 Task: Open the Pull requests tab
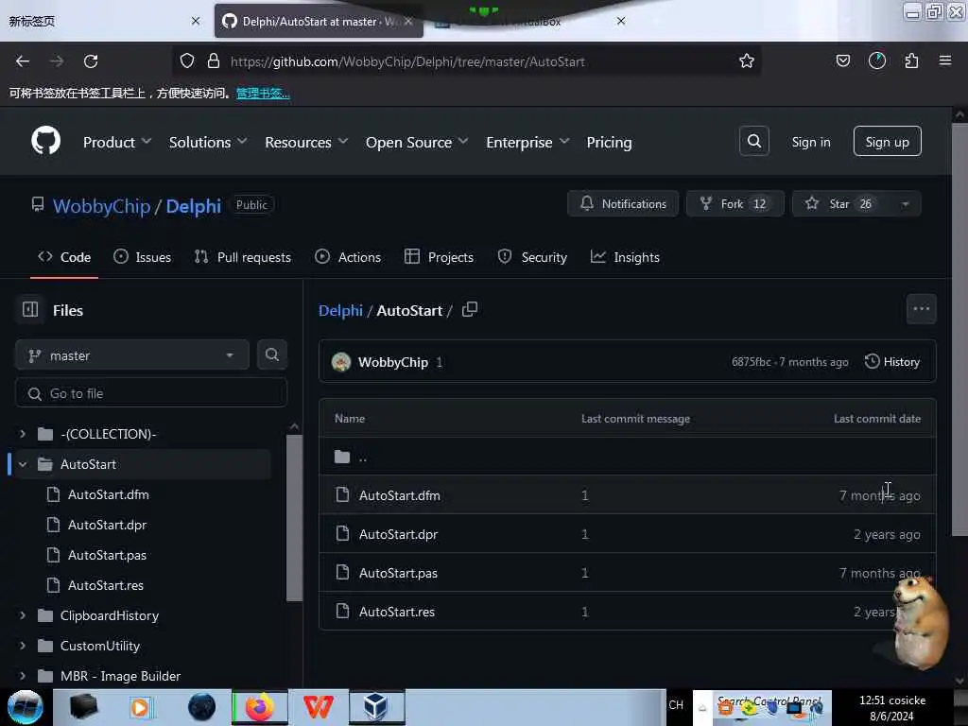coord(243,257)
